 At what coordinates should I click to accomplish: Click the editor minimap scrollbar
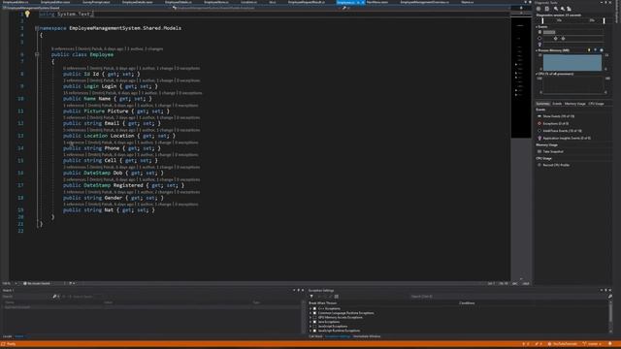click(x=521, y=146)
